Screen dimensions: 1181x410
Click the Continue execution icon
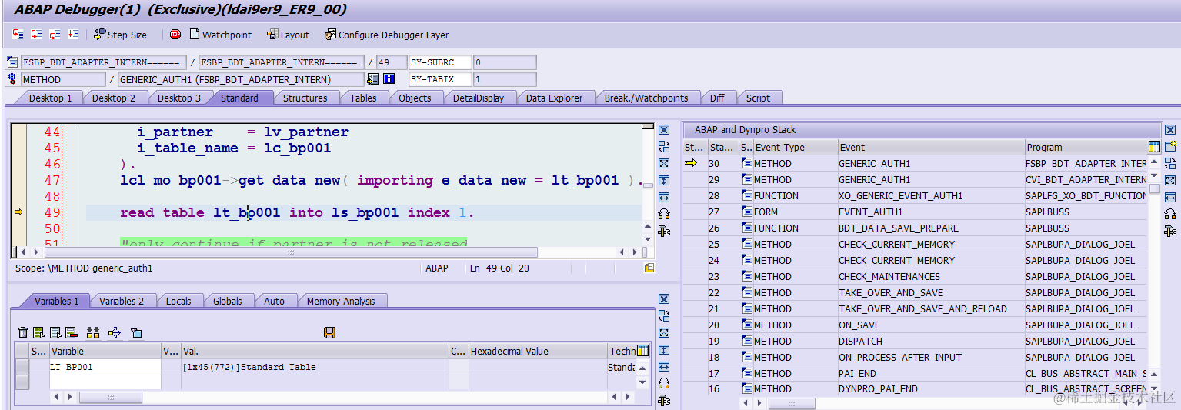point(73,35)
